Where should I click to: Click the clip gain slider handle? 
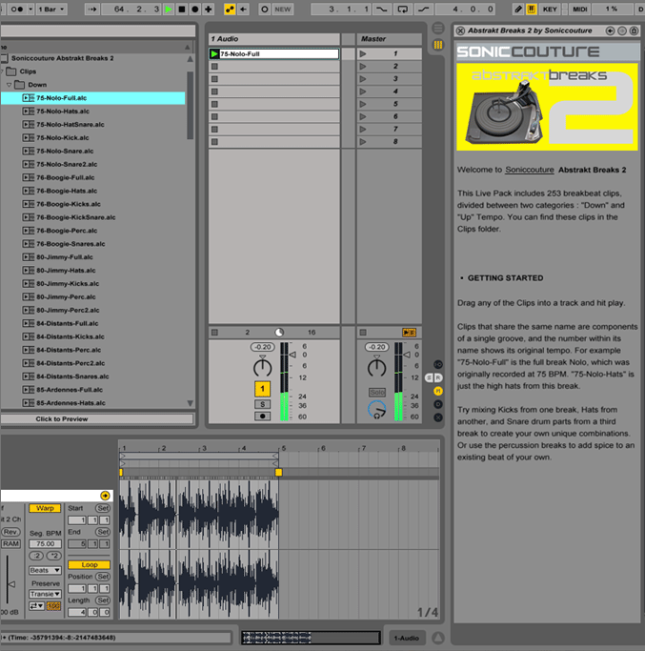pyautogui.click(x=12, y=584)
